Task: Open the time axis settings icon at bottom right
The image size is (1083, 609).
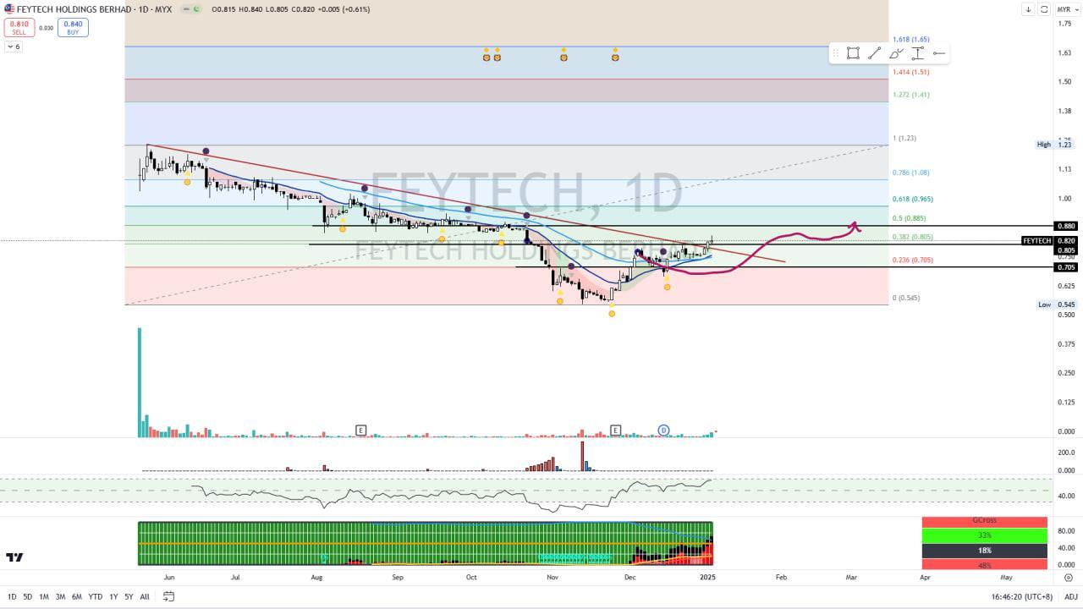Action: click(x=1068, y=577)
